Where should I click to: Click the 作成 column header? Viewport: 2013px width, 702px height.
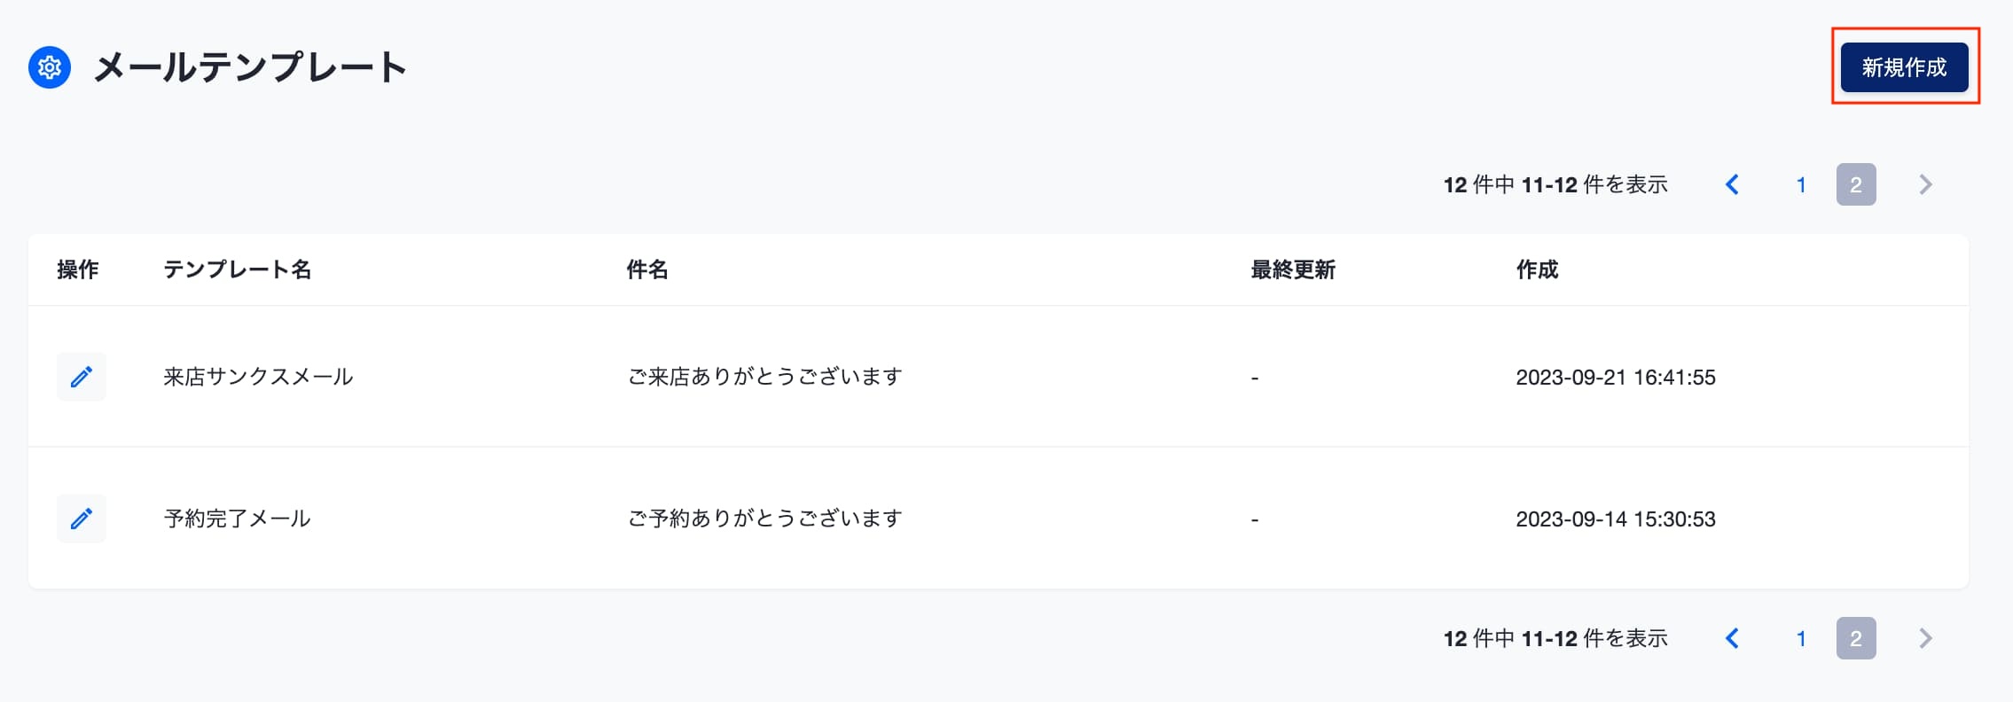point(1537,269)
